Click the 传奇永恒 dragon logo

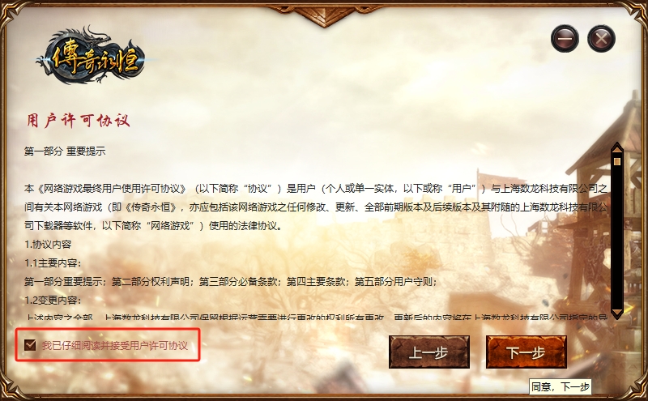(x=92, y=57)
